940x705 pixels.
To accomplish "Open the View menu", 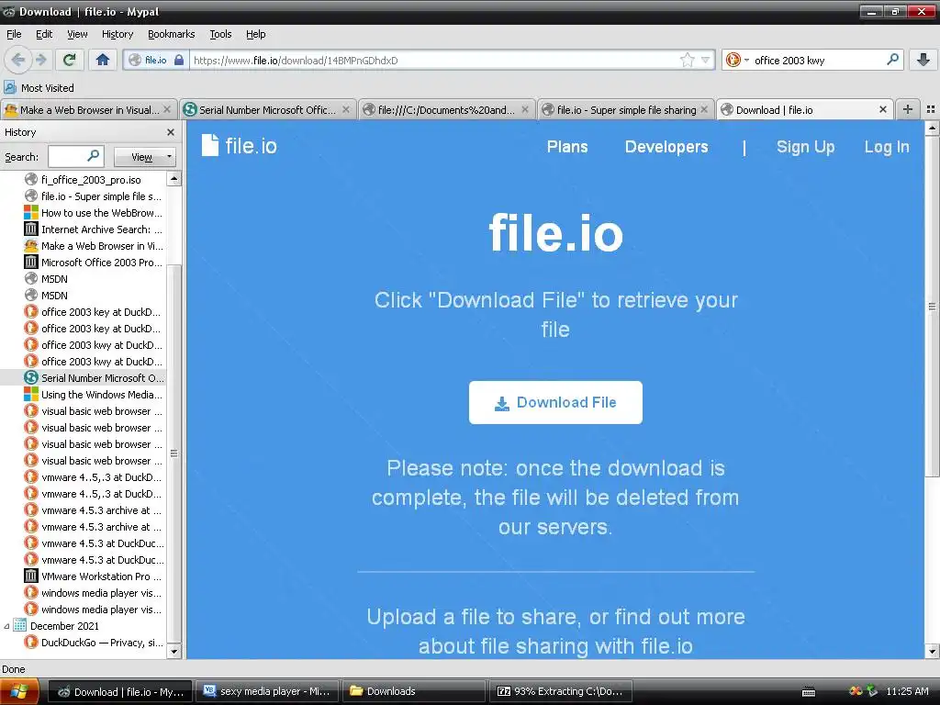I will pos(77,34).
